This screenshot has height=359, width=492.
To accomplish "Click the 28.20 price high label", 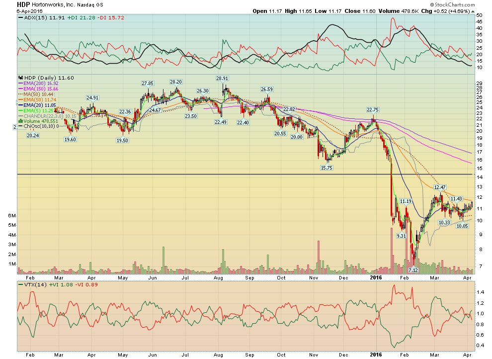I will 176,82.
